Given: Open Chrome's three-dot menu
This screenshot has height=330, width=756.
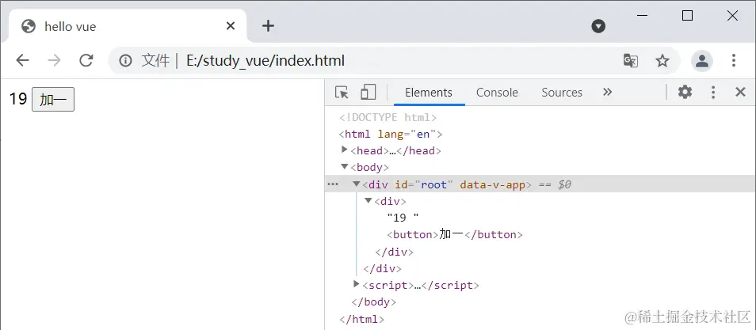Looking at the screenshot, I should [x=733, y=60].
